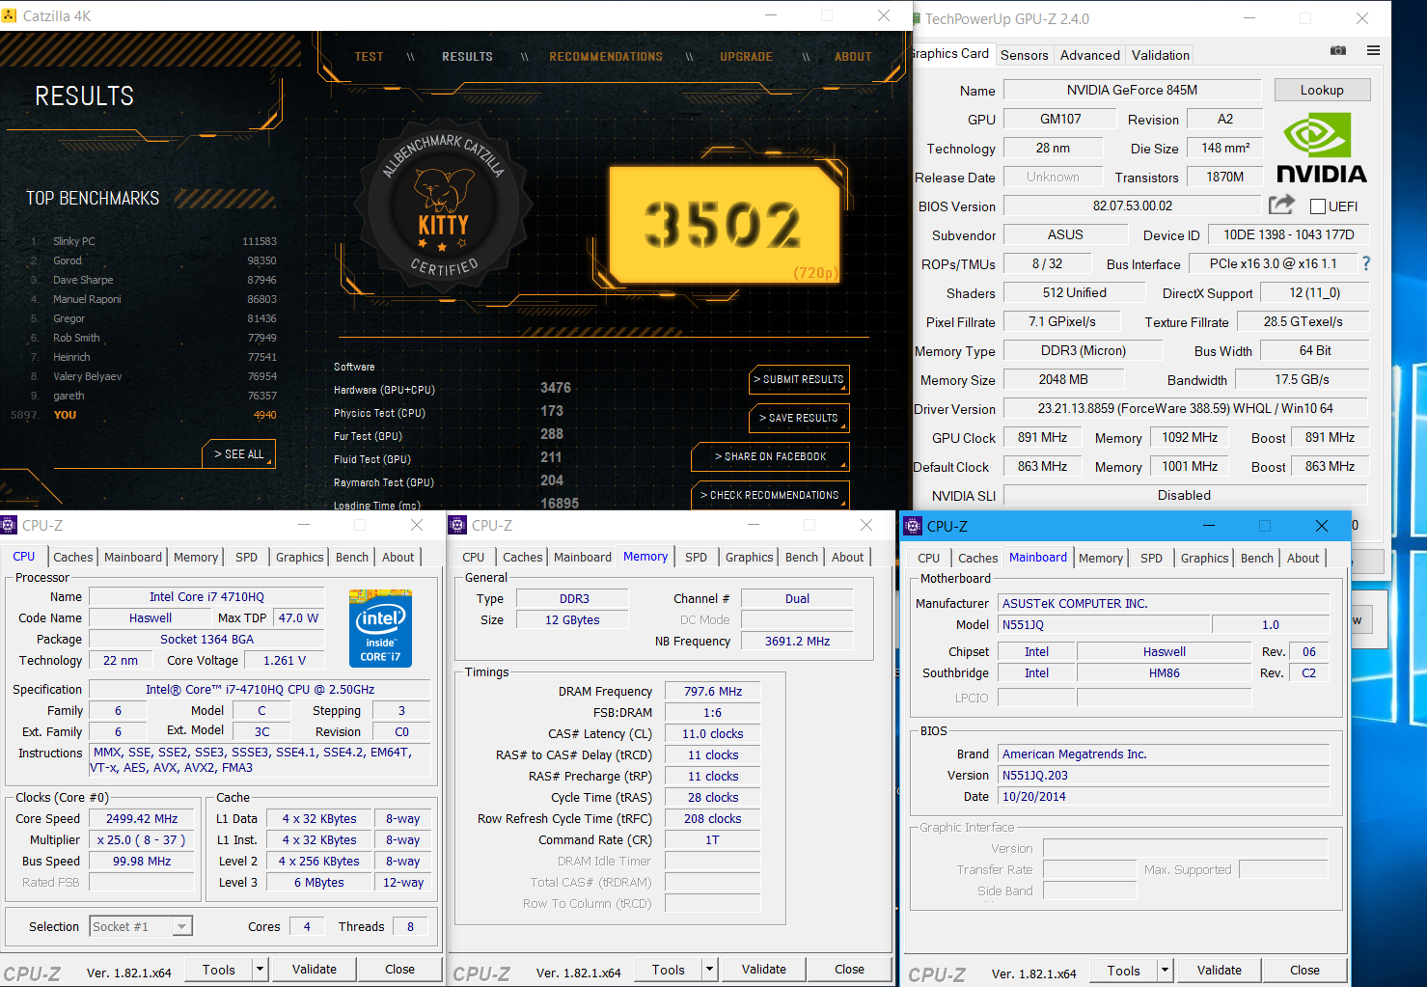The width and height of the screenshot is (1427, 987).
Task: Click the Kitty Certified badge
Action: (x=443, y=206)
